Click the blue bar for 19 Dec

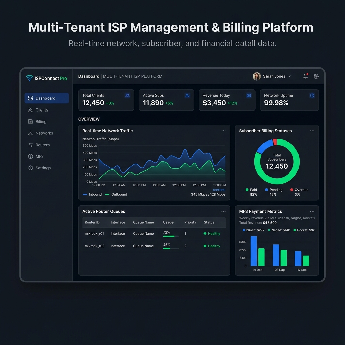[254, 251]
